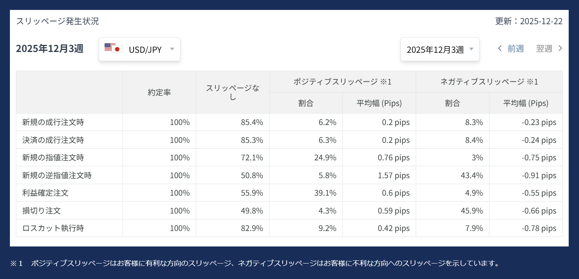Click the dropdown arrow on the USD/JPY selector
This screenshot has height=279, width=579.
tap(172, 48)
